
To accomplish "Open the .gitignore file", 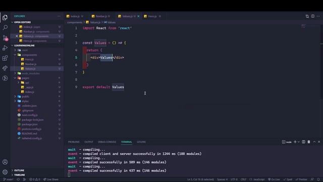I will [27, 110].
